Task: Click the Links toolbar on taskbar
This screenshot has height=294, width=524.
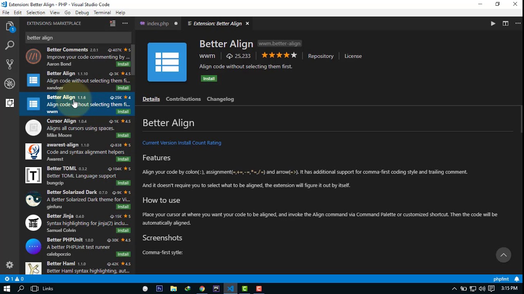Action: coord(48,289)
